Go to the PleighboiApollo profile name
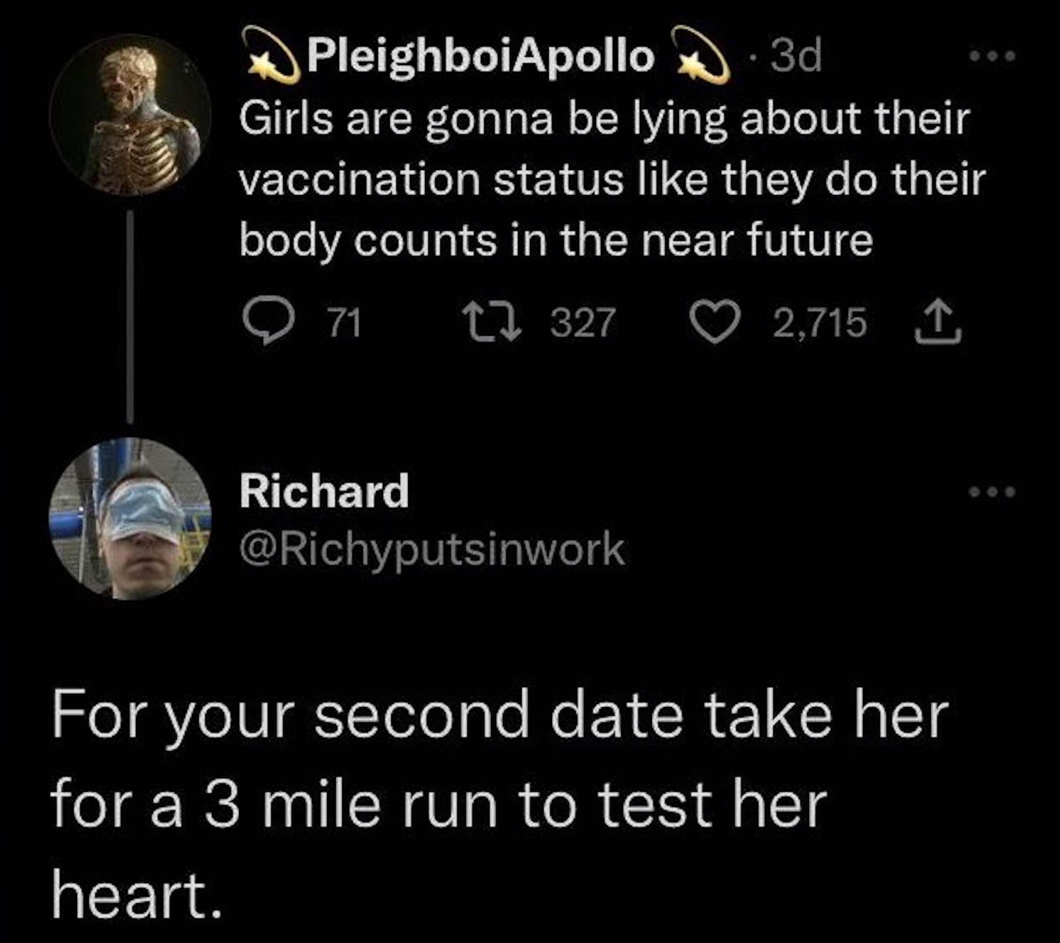This screenshot has width=1060, height=943. (480, 56)
